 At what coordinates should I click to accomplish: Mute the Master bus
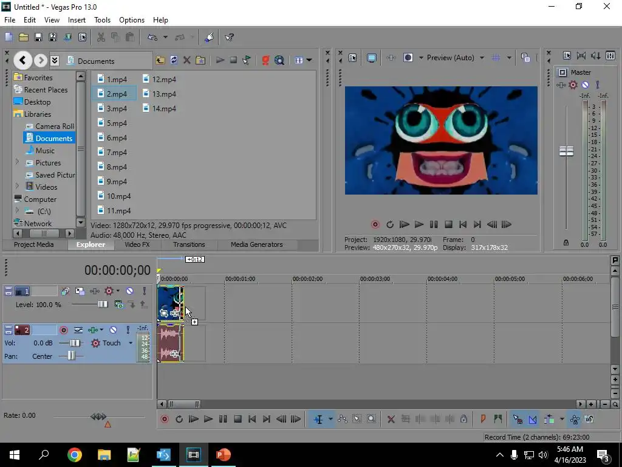(x=585, y=85)
